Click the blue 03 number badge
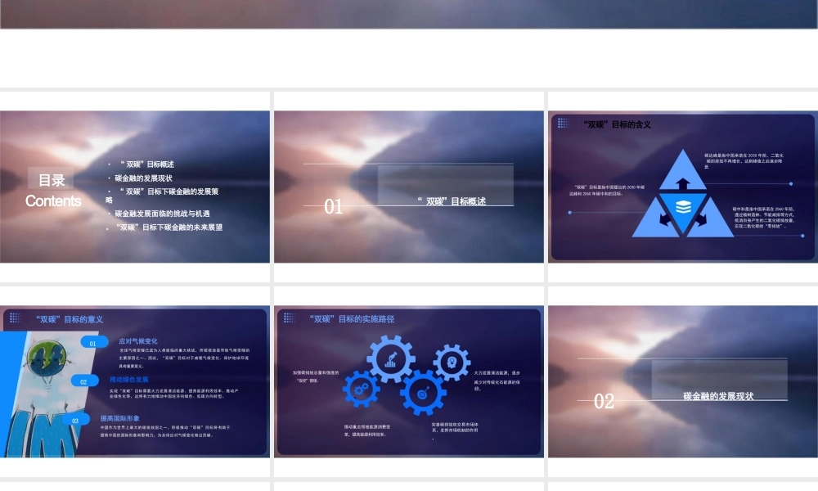Viewport: 818px width, 491px height. tap(75, 421)
